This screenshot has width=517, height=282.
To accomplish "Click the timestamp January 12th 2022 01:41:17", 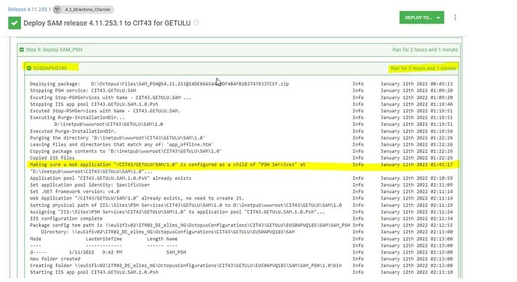I will pyautogui.click(x=417, y=164).
